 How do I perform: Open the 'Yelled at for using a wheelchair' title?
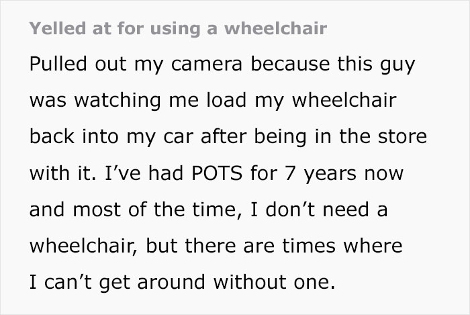(178, 28)
